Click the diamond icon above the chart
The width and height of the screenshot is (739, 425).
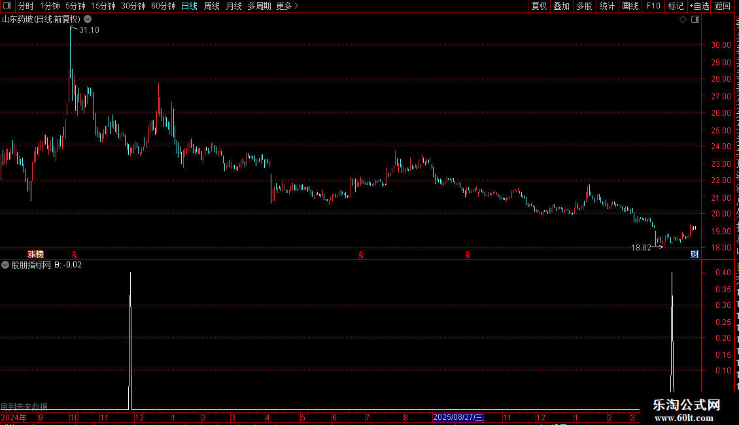(683, 20)
